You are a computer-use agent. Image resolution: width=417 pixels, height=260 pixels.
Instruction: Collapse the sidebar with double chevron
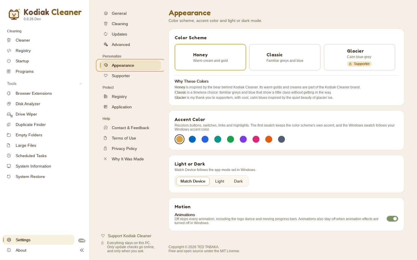point(82,250)
